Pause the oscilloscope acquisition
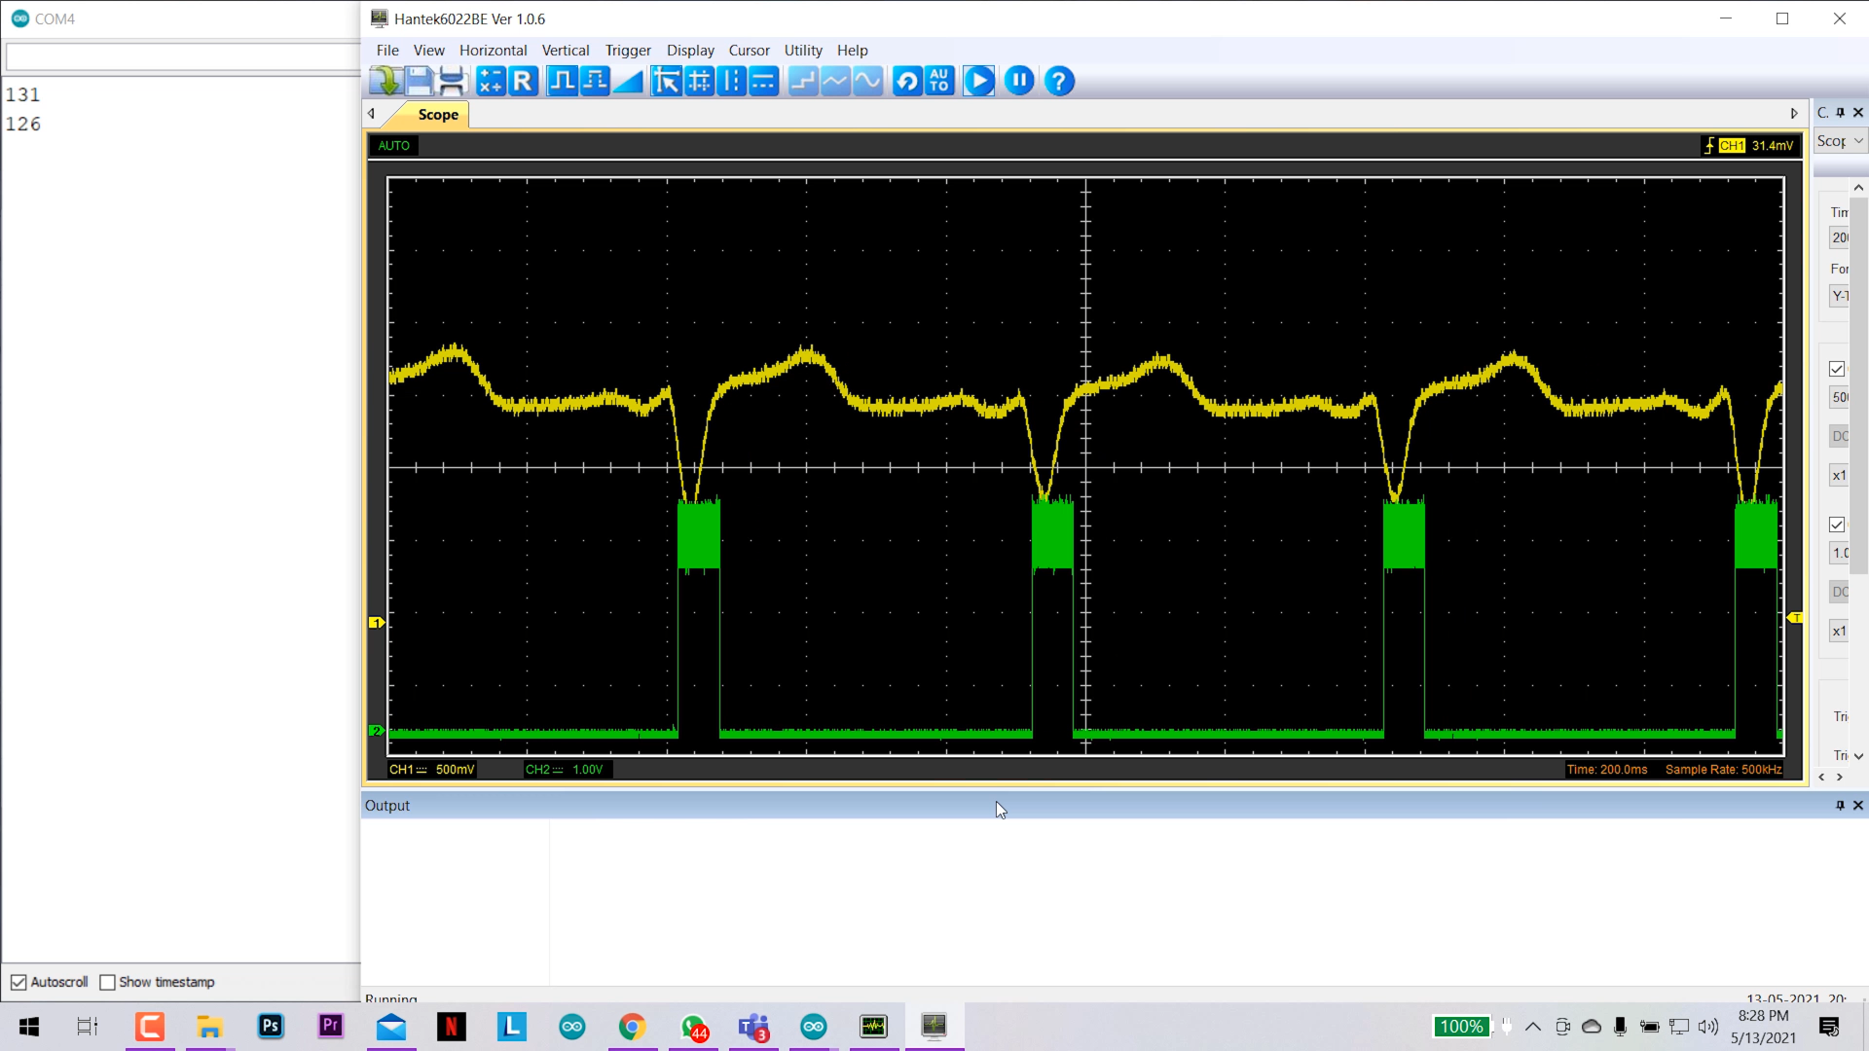 coord(1018,81)
